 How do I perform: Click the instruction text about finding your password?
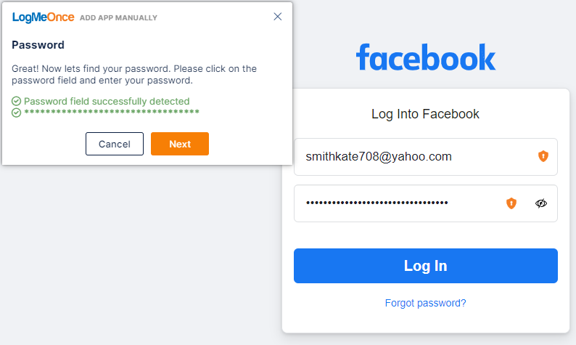134,74
